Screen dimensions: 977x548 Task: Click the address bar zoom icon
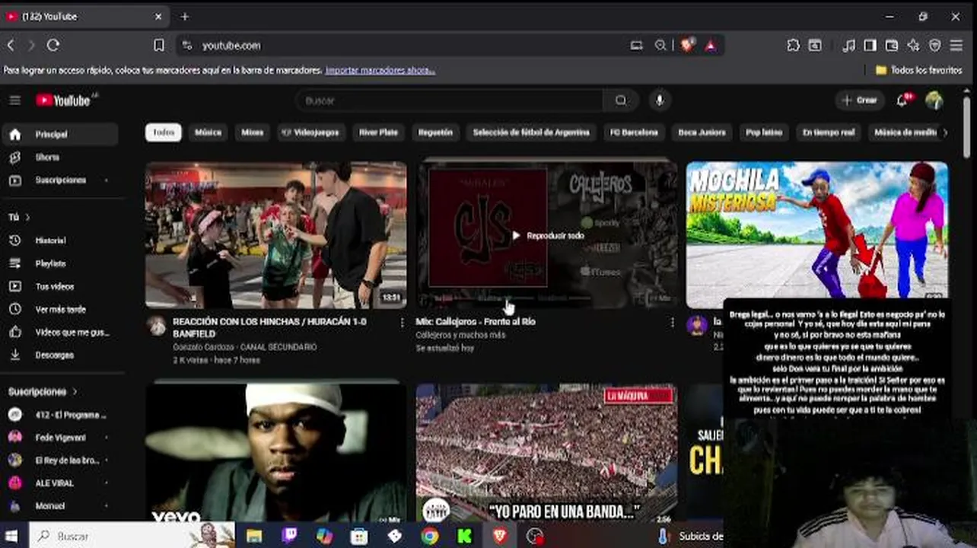660,46
